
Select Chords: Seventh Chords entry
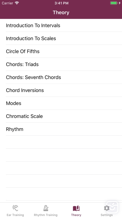[x=61, y=77]
